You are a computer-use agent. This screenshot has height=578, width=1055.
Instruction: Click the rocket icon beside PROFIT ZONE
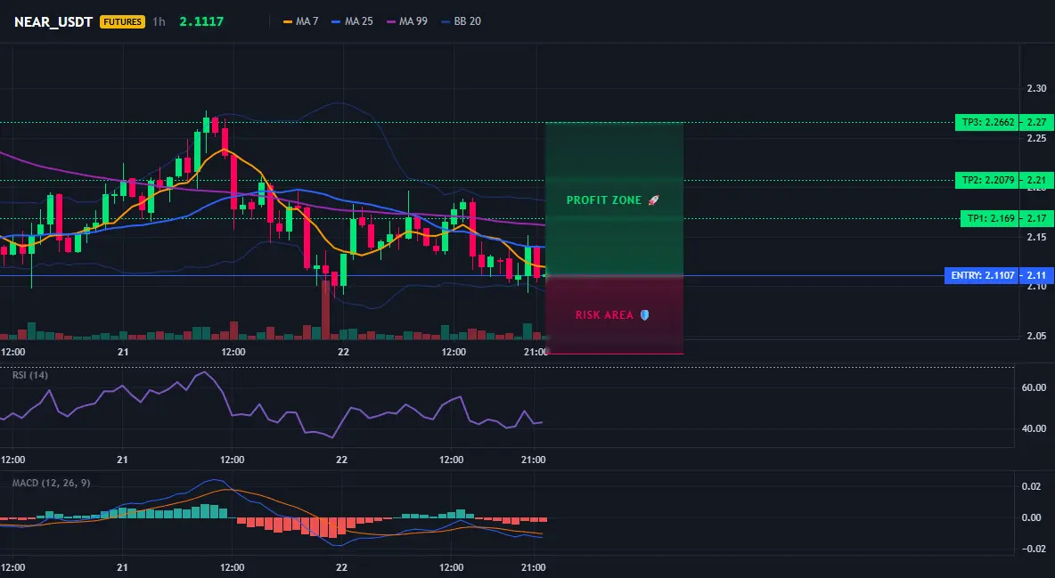(x=653, y=200)
